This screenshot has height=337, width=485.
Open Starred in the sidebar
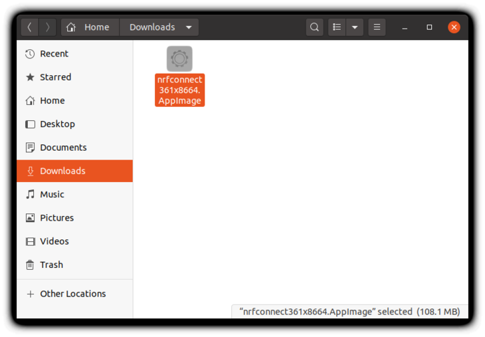click(x=75, y=77)
